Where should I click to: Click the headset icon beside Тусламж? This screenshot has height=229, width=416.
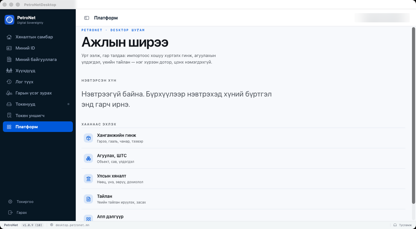395,225
